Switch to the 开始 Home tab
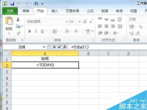147x110 pixels. [40, 11]
